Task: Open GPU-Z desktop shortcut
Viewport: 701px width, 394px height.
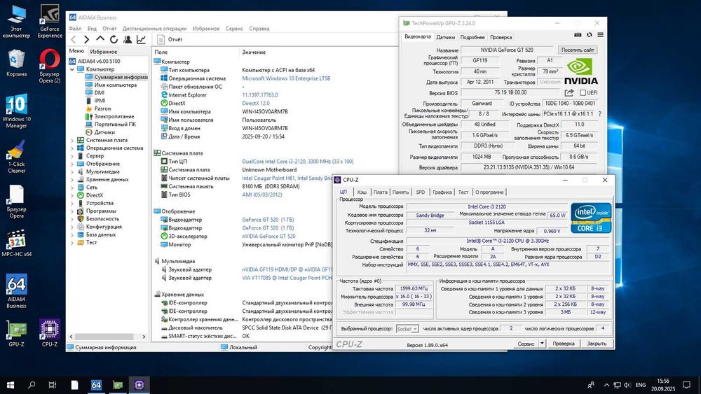Action: pos(17,333)
